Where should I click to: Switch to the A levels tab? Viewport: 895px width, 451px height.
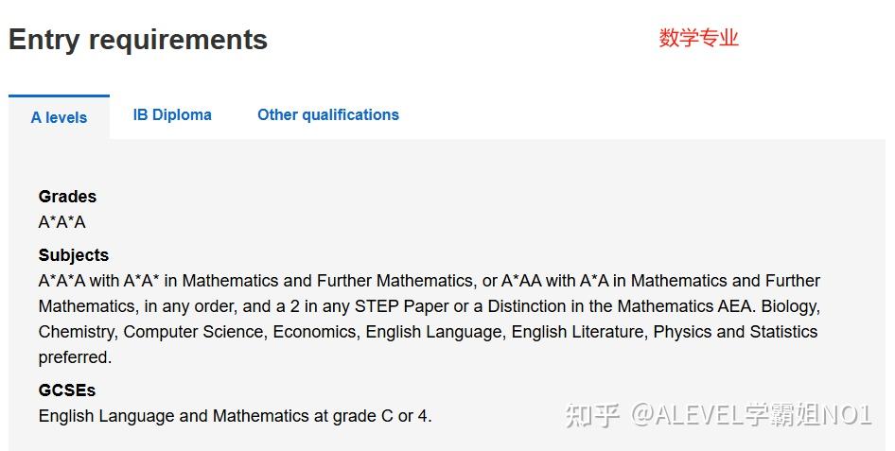pyautogui.click(x=59, y=117)
